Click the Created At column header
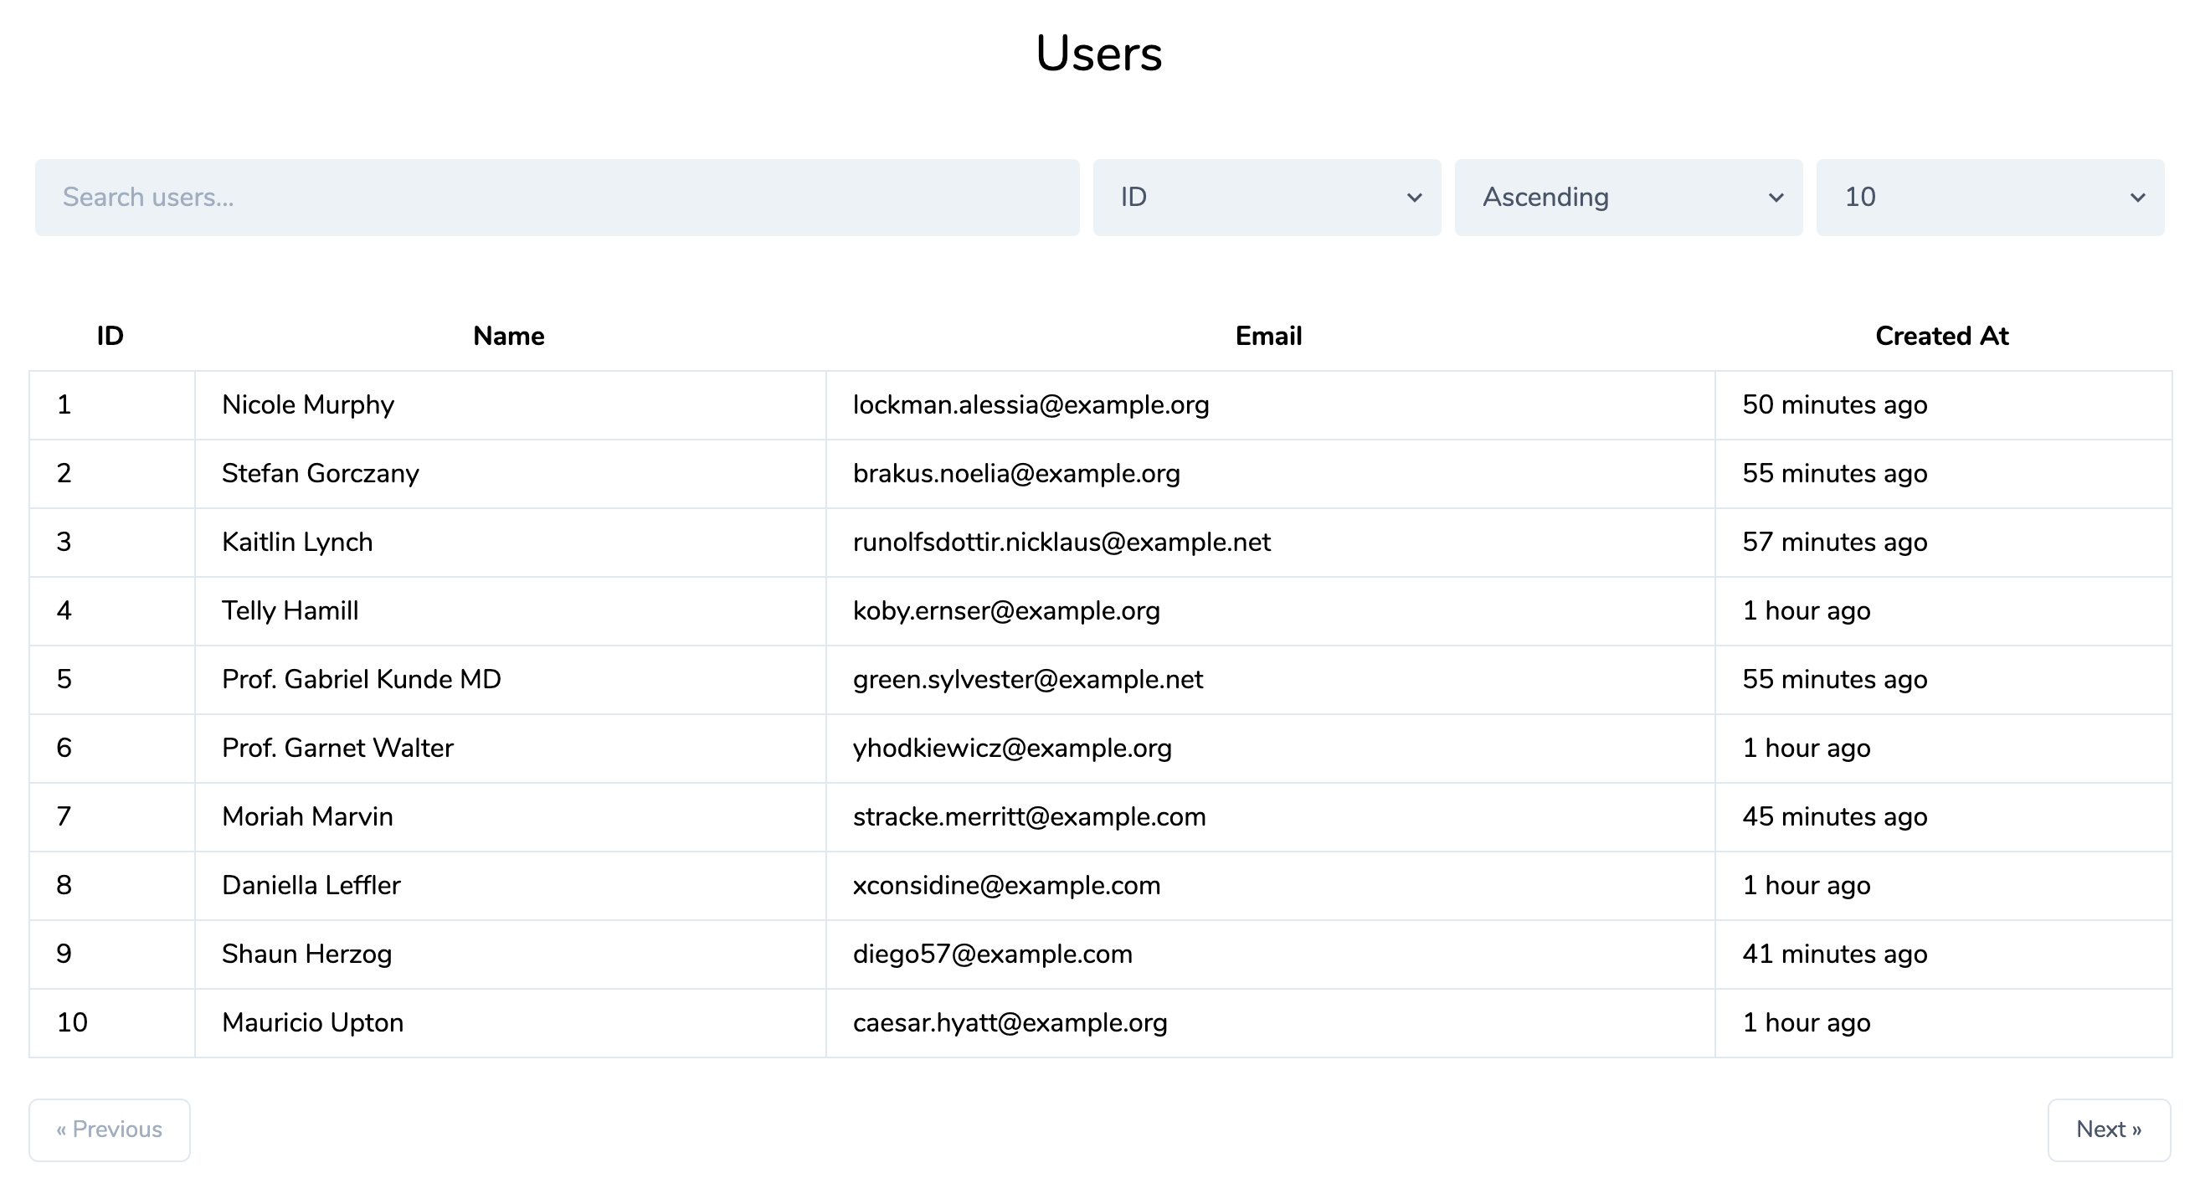This screenshot has width=2200, height=1199. click(1941, 336)
